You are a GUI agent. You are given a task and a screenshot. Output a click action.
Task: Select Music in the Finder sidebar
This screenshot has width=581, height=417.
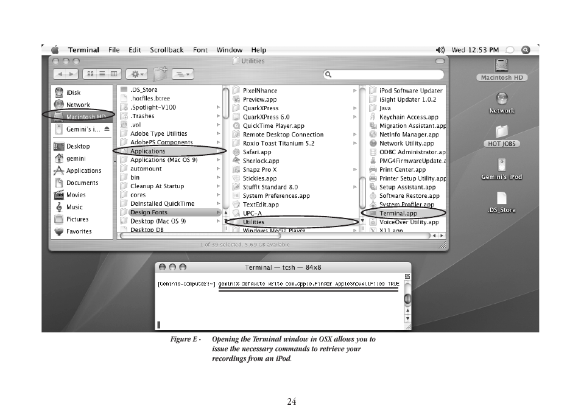(74, 207)
